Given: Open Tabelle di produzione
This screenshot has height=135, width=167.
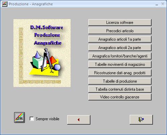Looking at the screenshot, I should point(120,81).
